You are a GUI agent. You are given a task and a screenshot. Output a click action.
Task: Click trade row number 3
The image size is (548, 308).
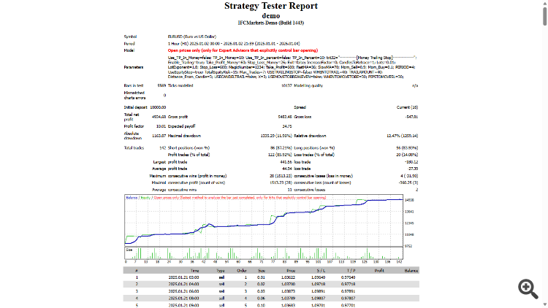(x=271, y=291)
